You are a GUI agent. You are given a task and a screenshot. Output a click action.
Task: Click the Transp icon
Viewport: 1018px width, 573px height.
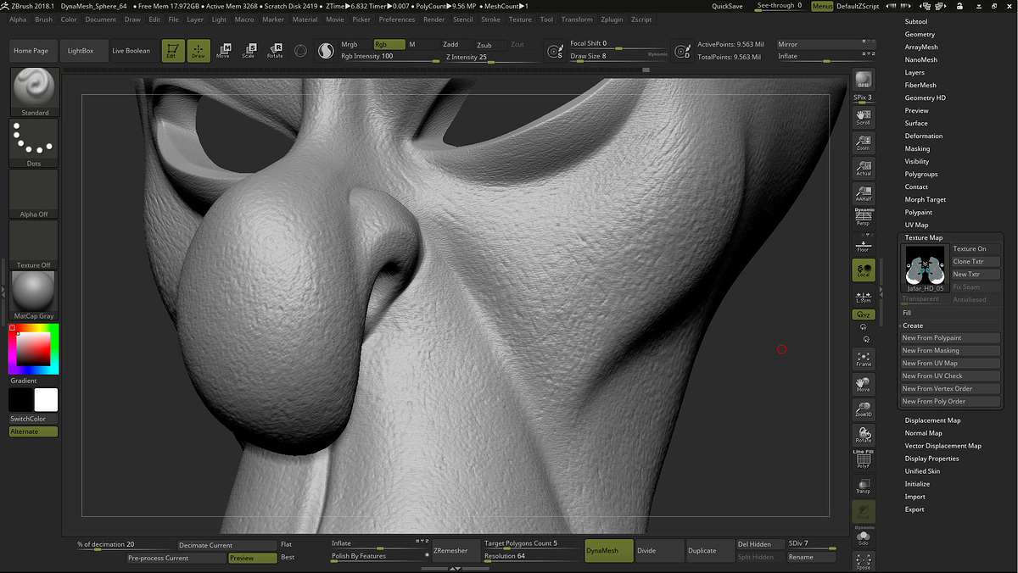[x=864, y=486]
